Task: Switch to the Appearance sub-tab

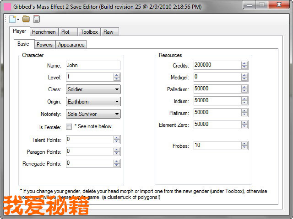Action: click(71, 45)
